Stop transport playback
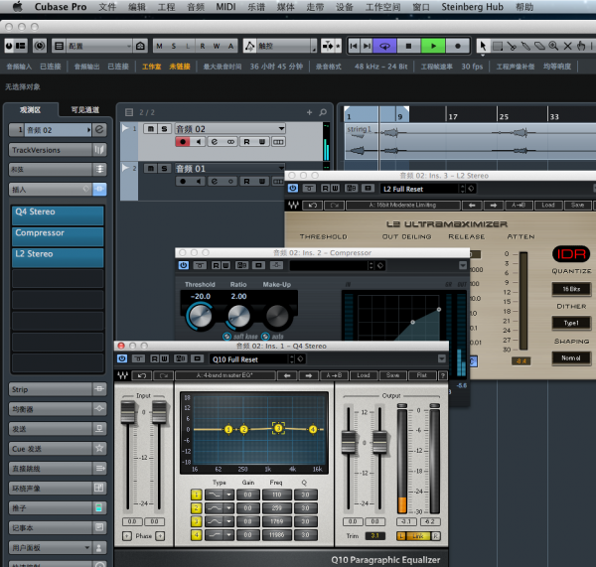Viewport: 596px width, 567px height. pos(408,46)
